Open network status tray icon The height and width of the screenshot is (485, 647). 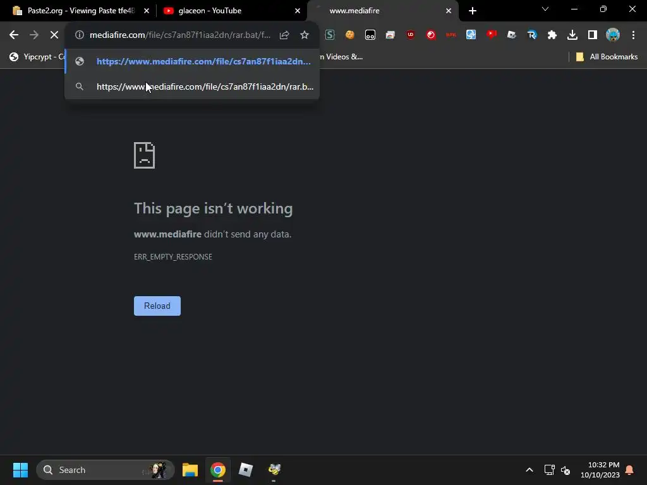tap(549, 470)
